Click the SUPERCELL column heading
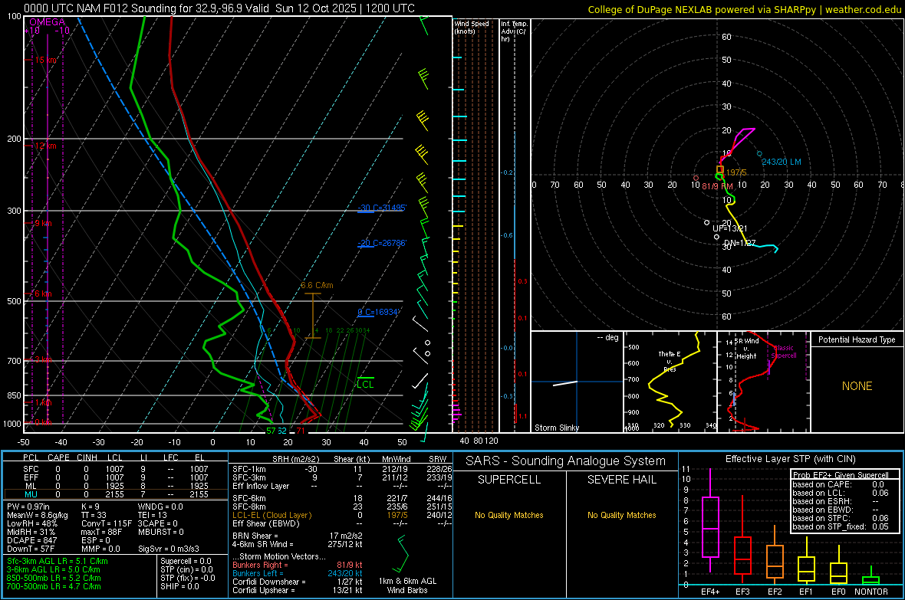Image resolution: width=905 pixels, height=600 pixels. (509, 480)
